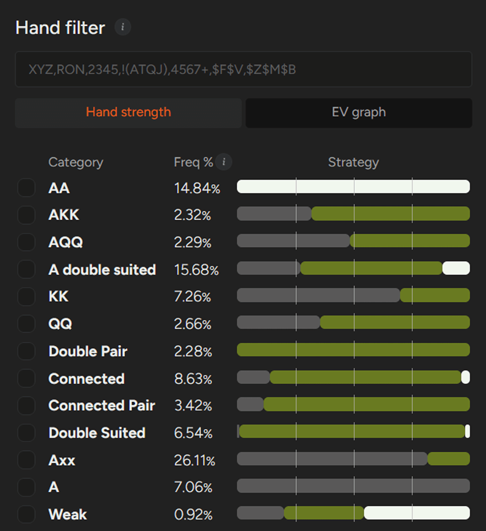Click the Double Suited category label
The width and height of the screenshot is (486, 531).
coord(97,433)
